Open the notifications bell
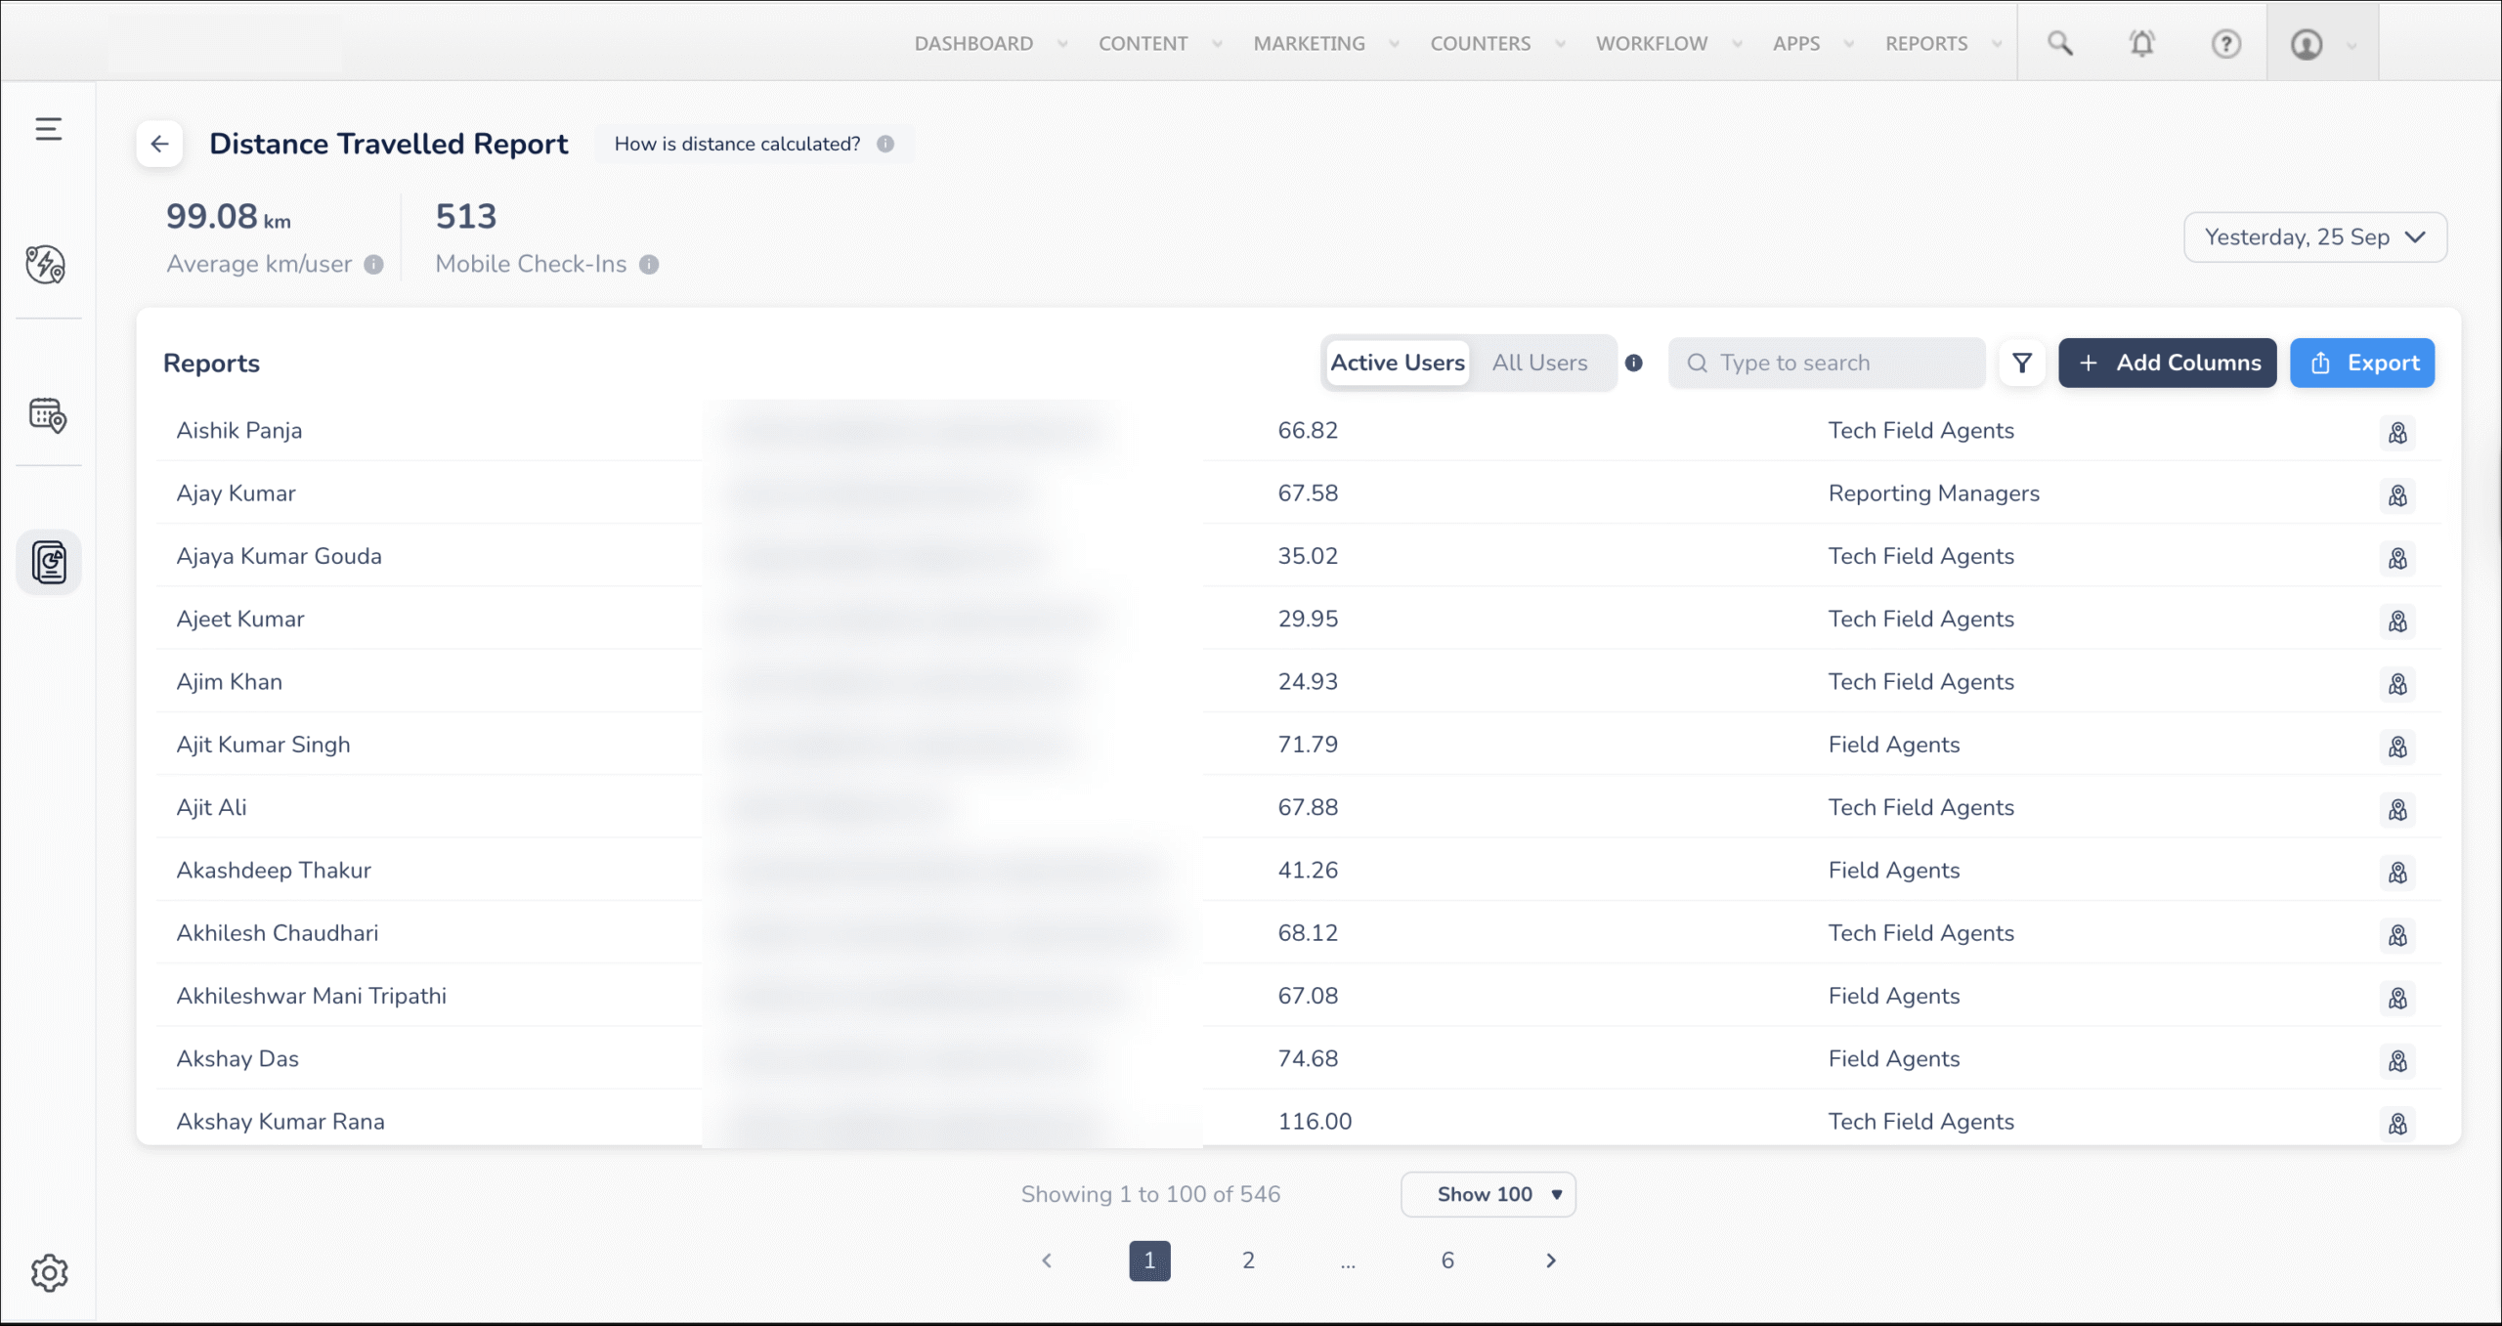Screen dimensions: 2502x1326 (2141, 43)
